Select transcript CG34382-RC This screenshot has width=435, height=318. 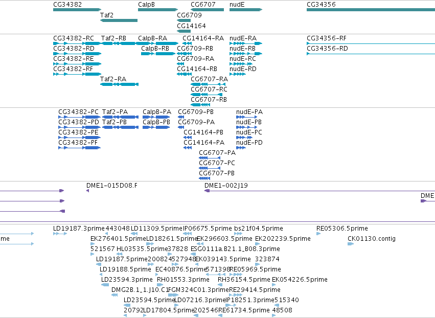pos(74,38)
